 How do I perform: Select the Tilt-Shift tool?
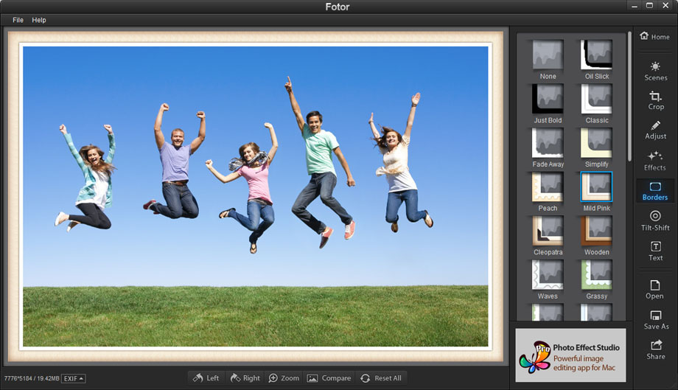point(655,220)
